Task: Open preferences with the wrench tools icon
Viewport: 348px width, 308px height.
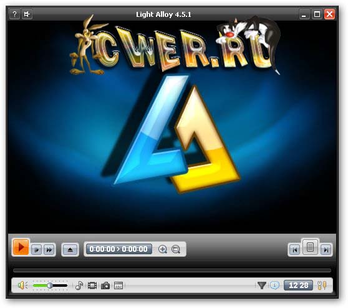Action: click(x=322, y=286)
